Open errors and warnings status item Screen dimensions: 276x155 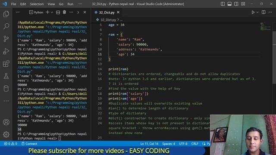[10, 143]
